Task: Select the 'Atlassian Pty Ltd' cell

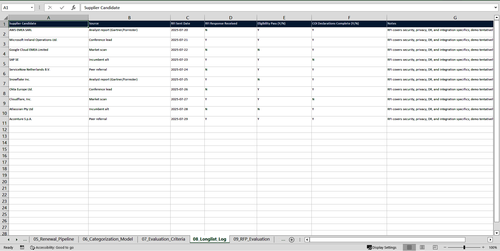Action: [x=48, y=111]
